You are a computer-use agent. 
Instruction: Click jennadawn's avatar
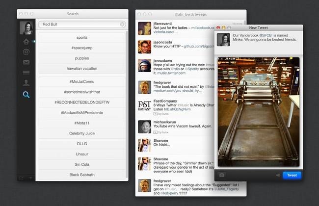click(144, 66)
